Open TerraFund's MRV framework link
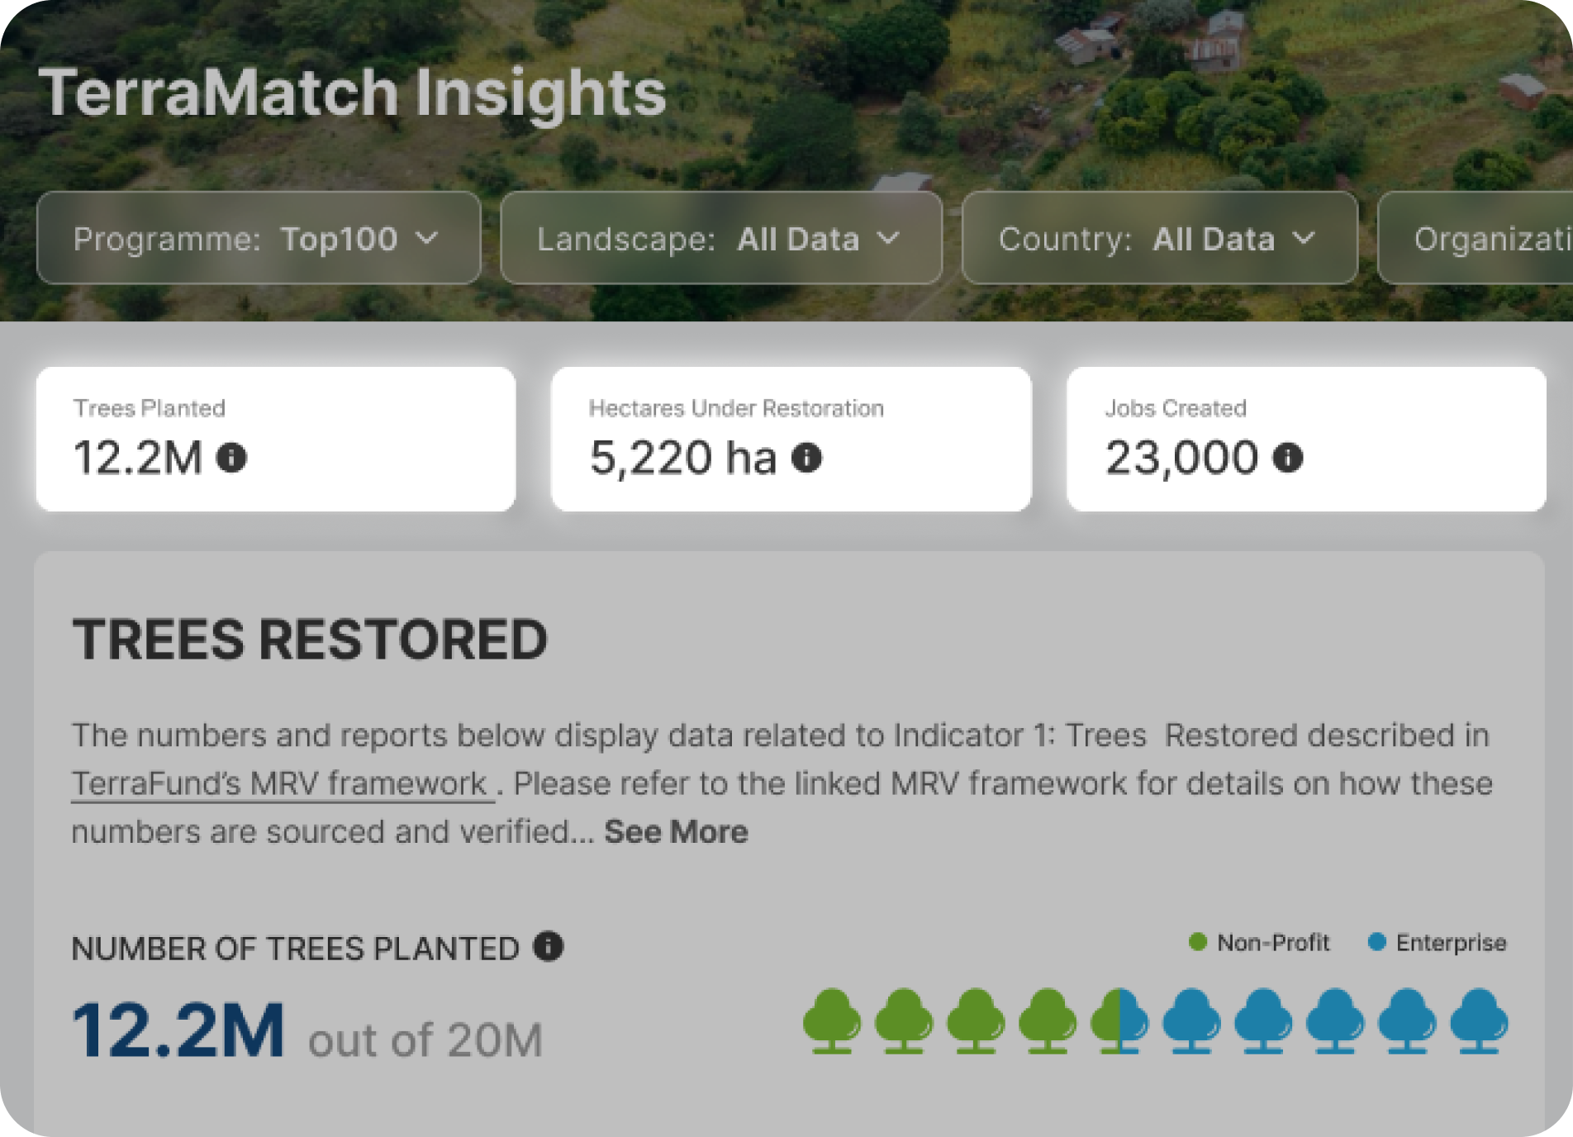The image size is (1573, 1137). coord(281,783)
